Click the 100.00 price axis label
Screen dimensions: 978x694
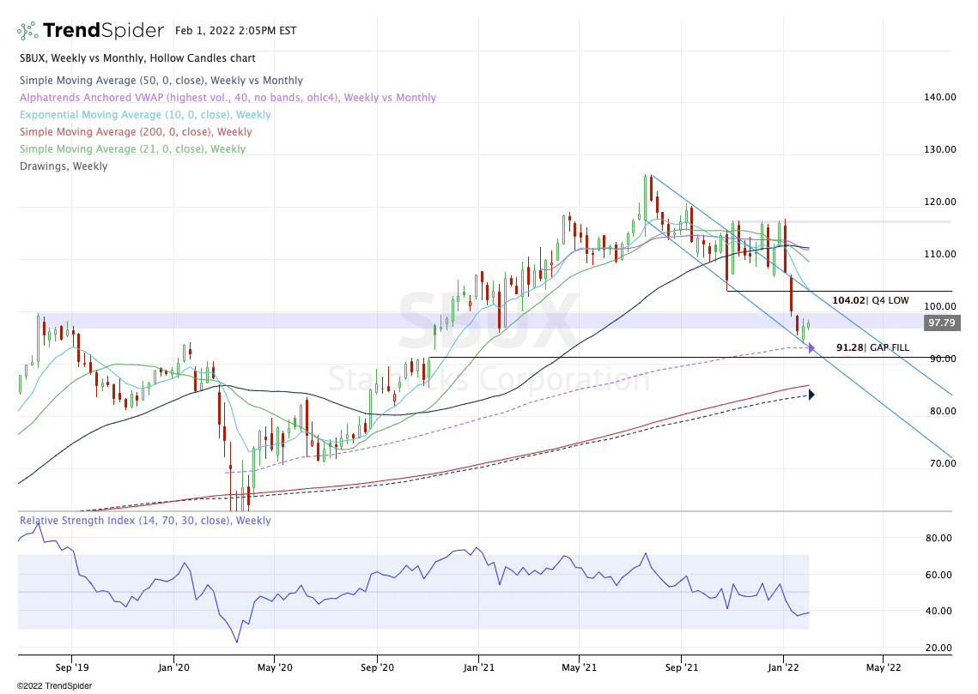(940, 306)
